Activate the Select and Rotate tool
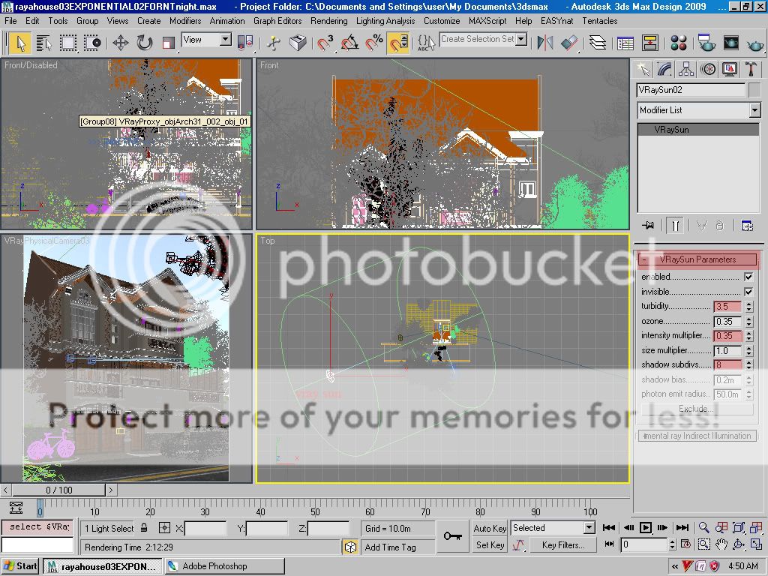768x576 pixels. pos(145,43)
